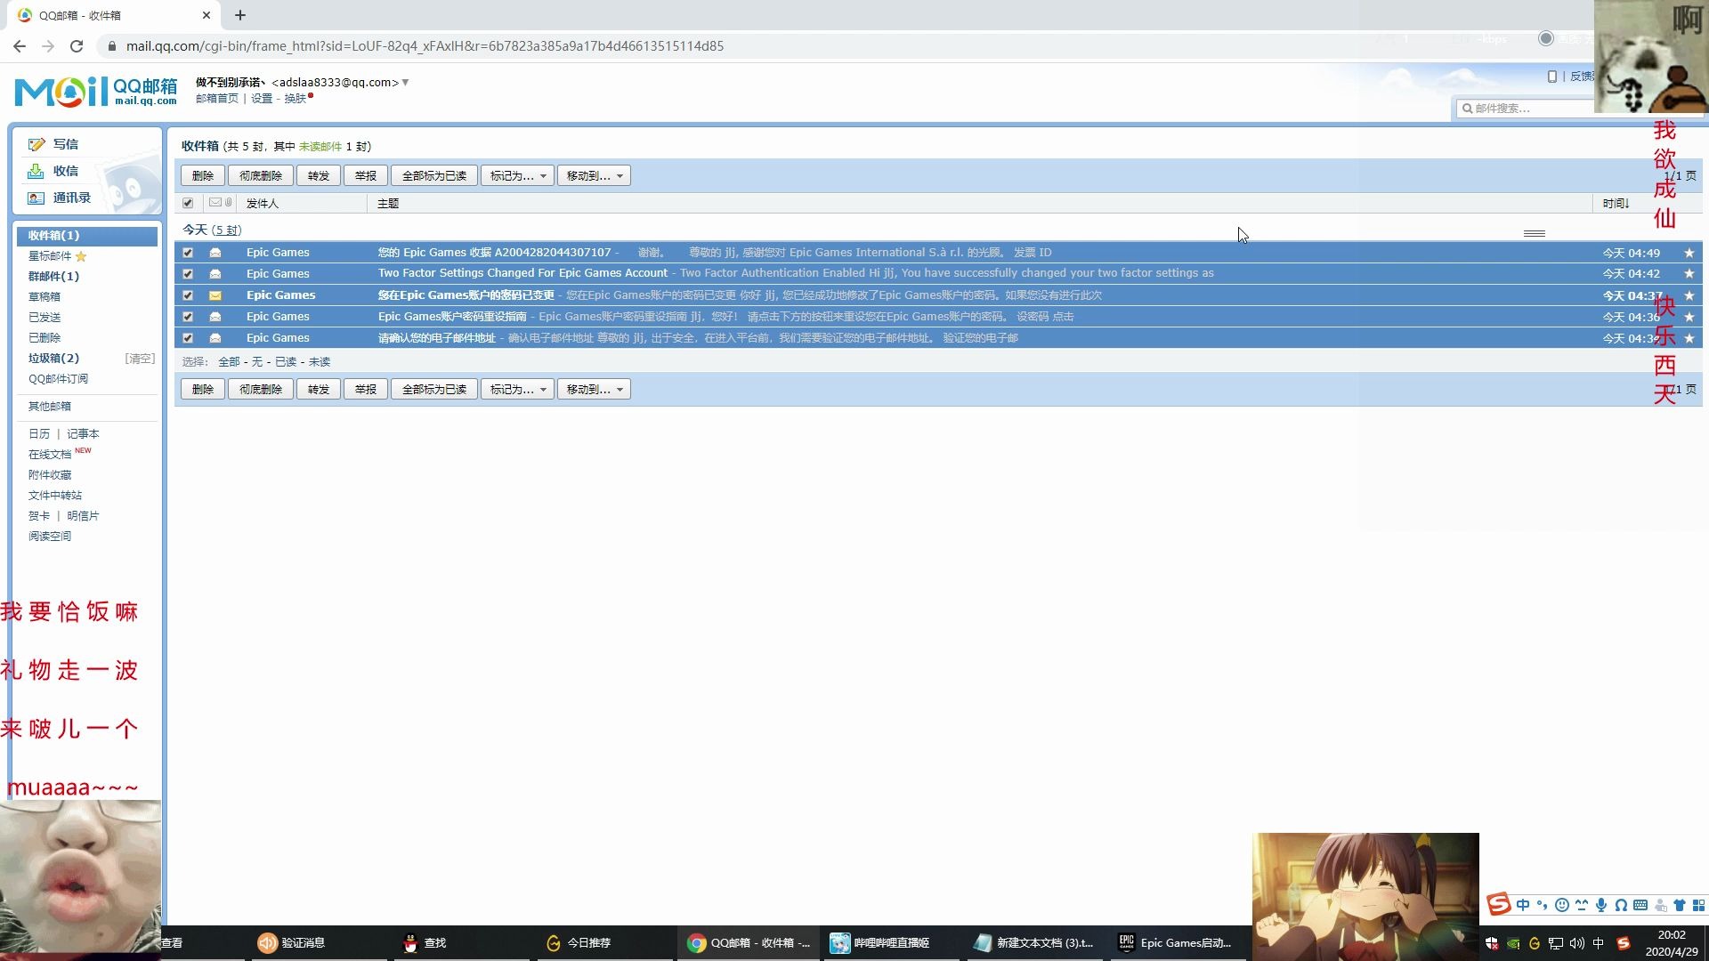Open the 群邮件(1) folder
Screen dimensions: 1709x961
pos(53,277)
